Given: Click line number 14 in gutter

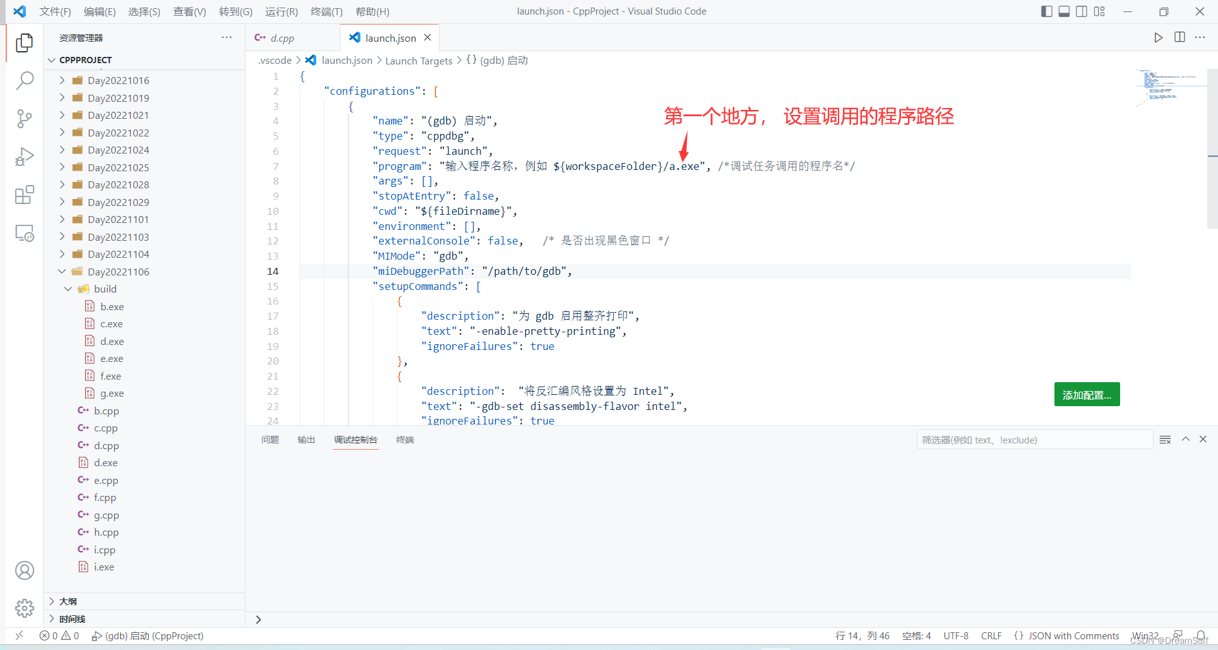Looking at the screenshot, I should pos(273,271).
